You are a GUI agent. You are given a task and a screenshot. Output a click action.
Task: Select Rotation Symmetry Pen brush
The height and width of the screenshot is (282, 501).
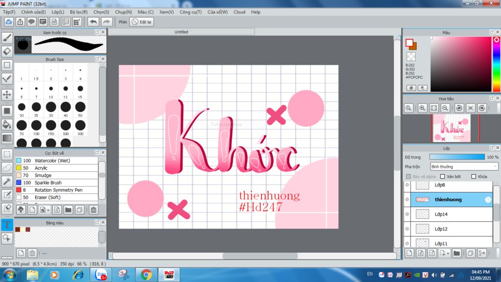click(57, 190)
